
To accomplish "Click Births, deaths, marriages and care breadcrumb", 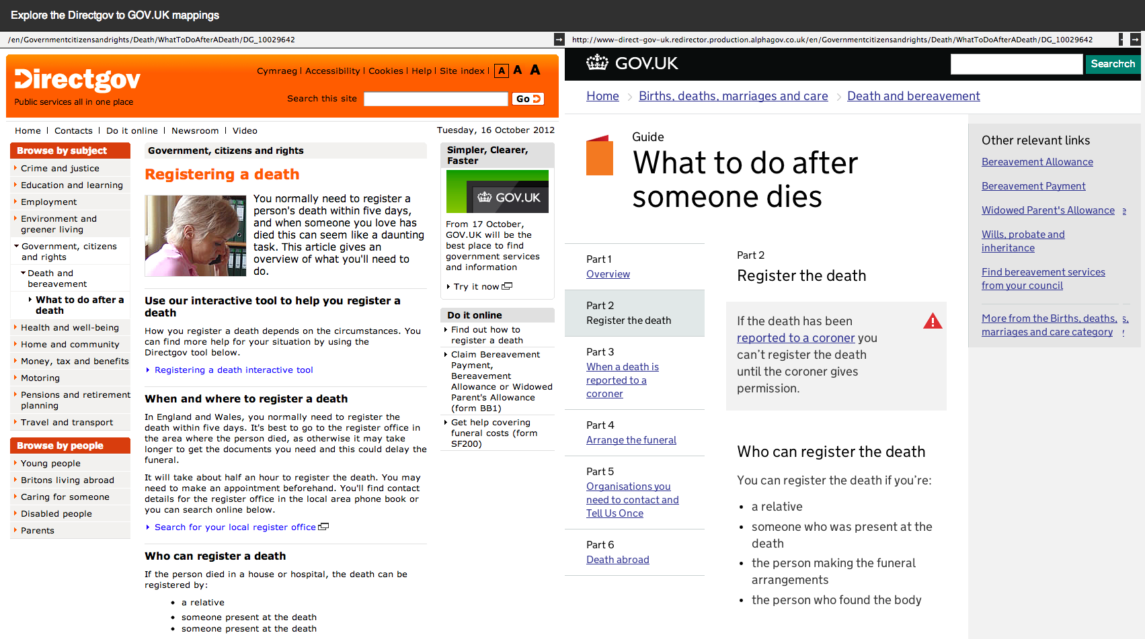I will pyautogui.click(x=734, y=96).
